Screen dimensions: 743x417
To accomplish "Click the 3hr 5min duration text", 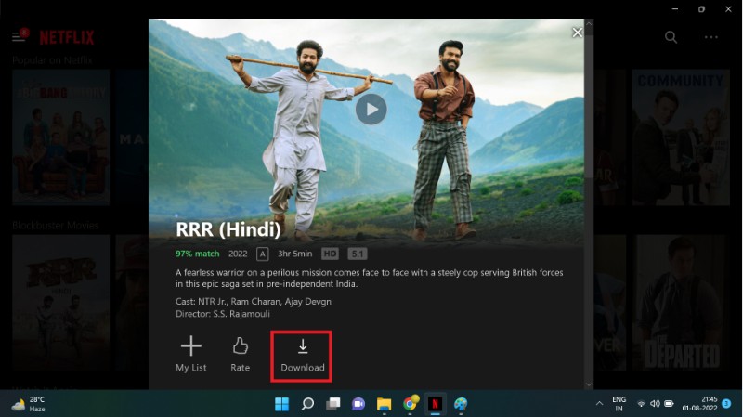I will tap(294, 254).
